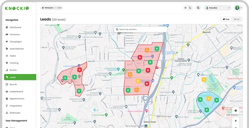Switch to light mode sun toggle
The height and width of the screenshot is (128, 249).
point(185,8)
